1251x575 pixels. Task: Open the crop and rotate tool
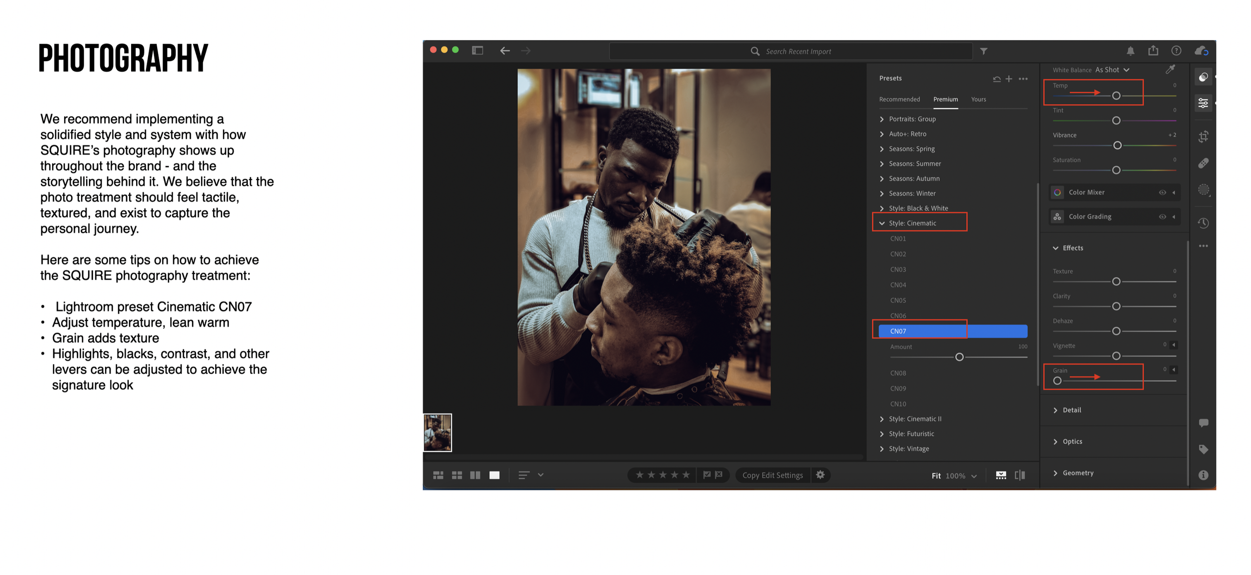tap(1203, 137)
